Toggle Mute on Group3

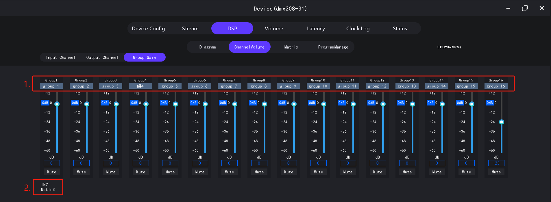pyautogui.click(x=111, y=172)
